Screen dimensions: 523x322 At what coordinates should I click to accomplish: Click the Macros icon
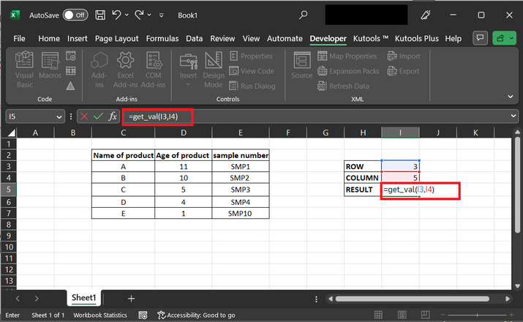pos(50,67)
